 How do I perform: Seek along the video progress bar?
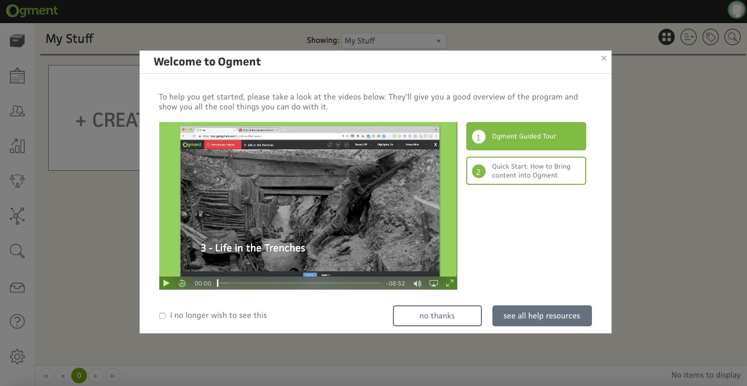point(299,283)
